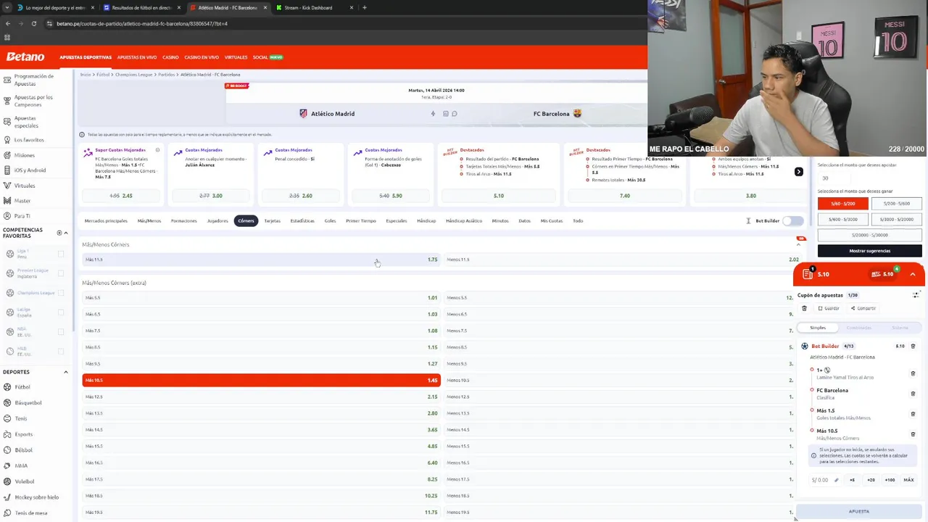928x522 pixels.
Task: Open the Fútbol sport icon
Action: tap(7, 387)
